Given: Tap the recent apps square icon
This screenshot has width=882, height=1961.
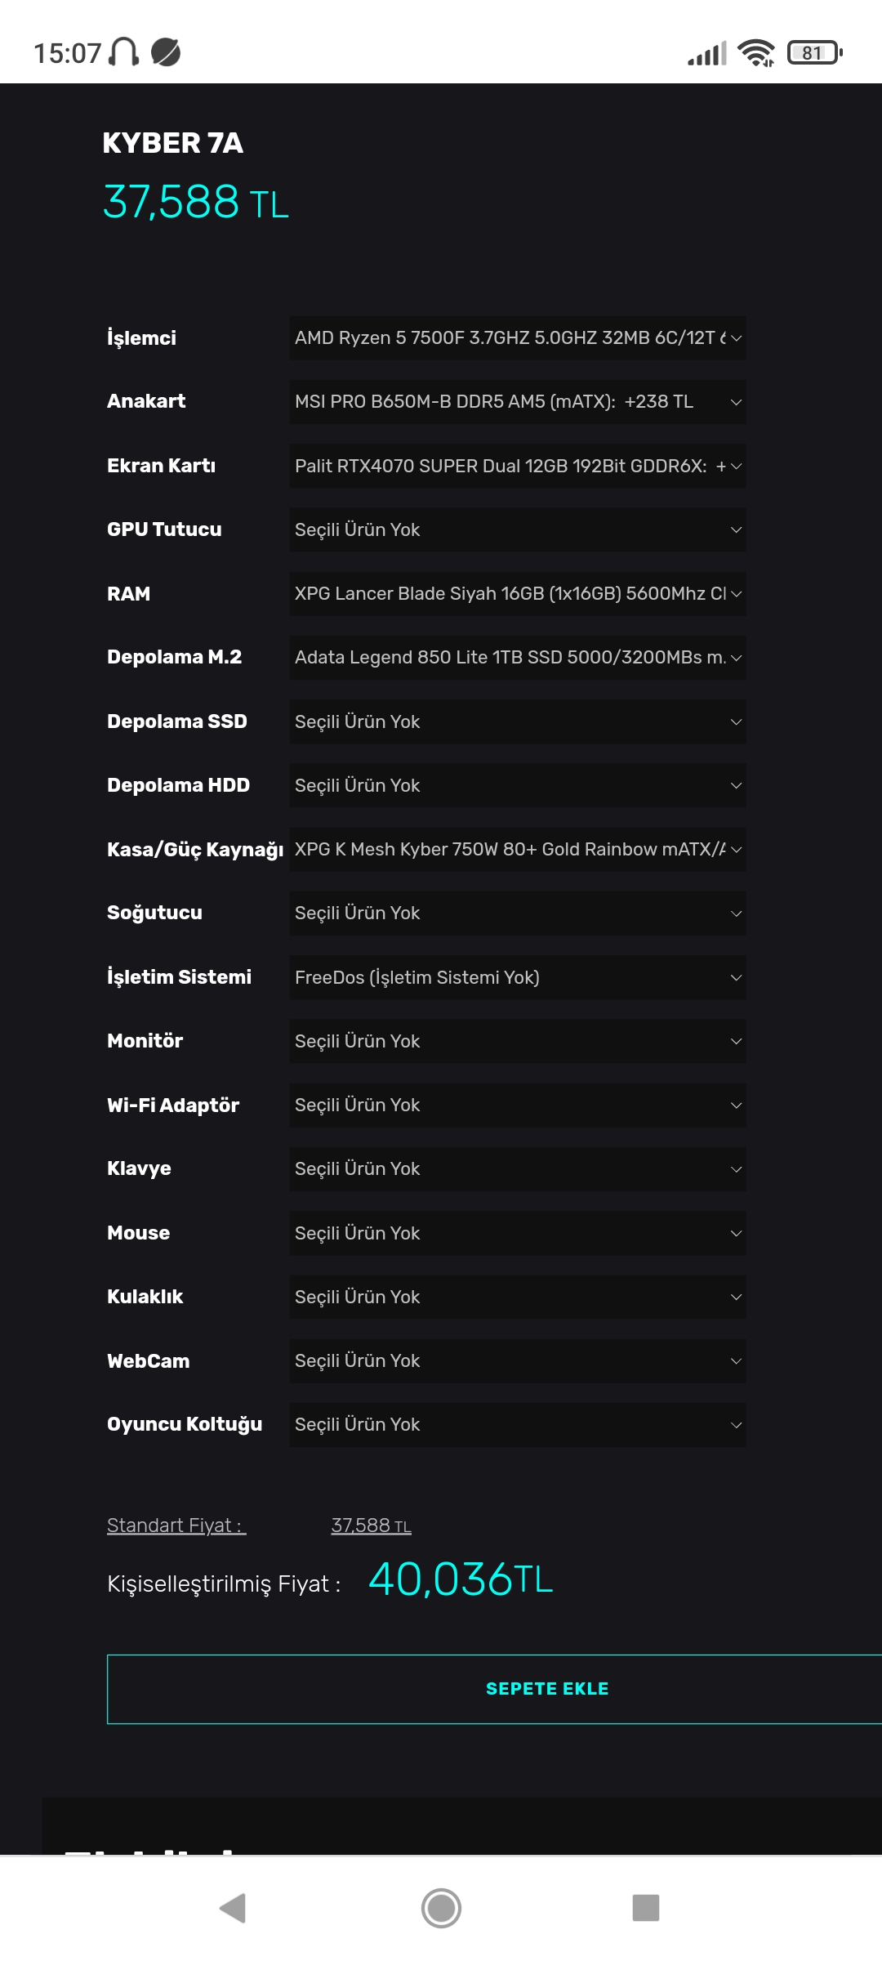Looking at the screenshot, I should coord(646,1909).
